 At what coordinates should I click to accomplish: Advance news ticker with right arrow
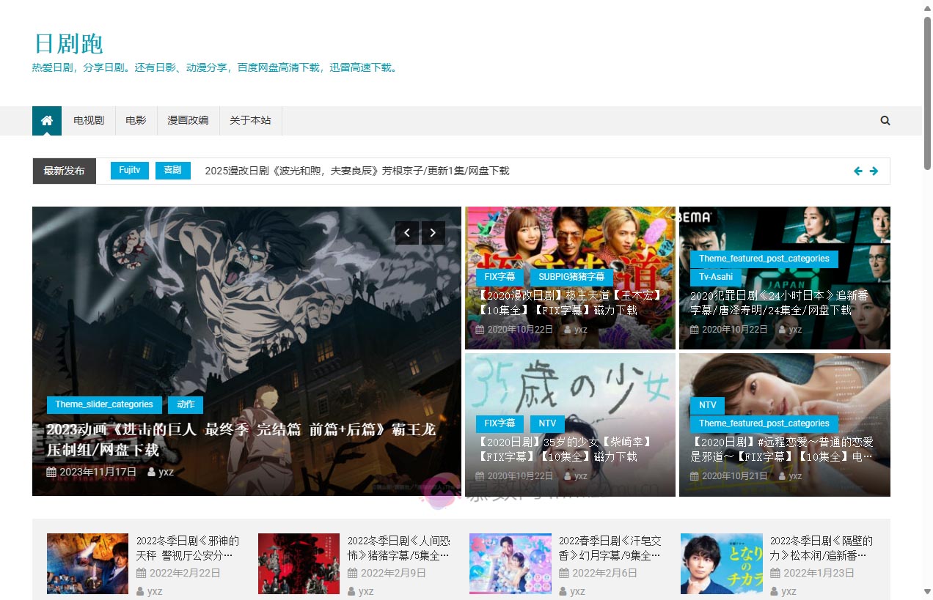tap(874, 171)
